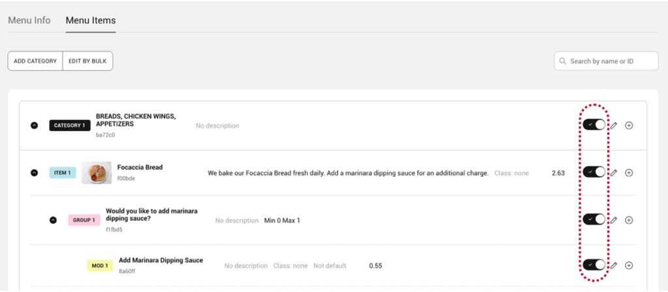Switch to the Menu Info tab
Viewport: 668px width, 292px height.
[x=29, y=20]
